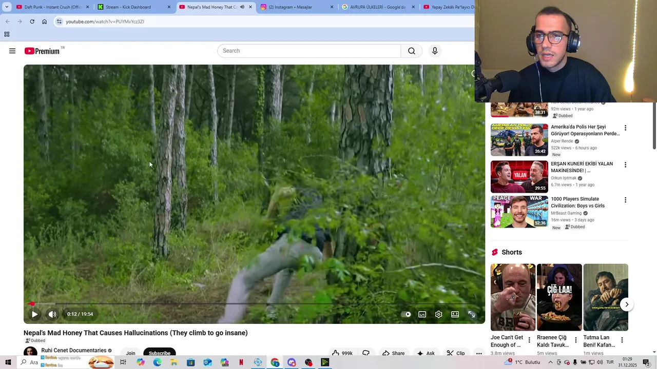Open Ruhi Cenet Documentaries channel name
The image size is (657, 369).
point(74,351)
